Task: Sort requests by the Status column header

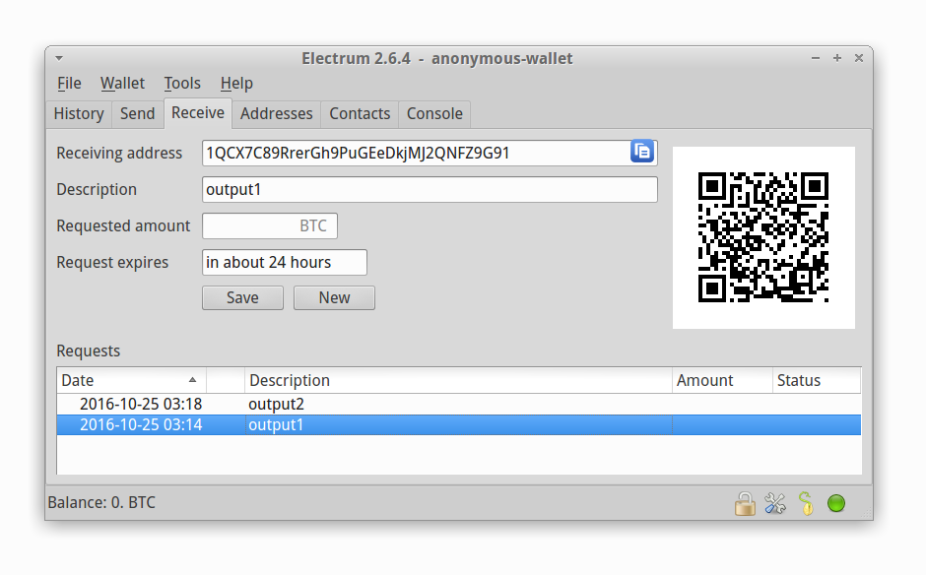Action: 816,380
